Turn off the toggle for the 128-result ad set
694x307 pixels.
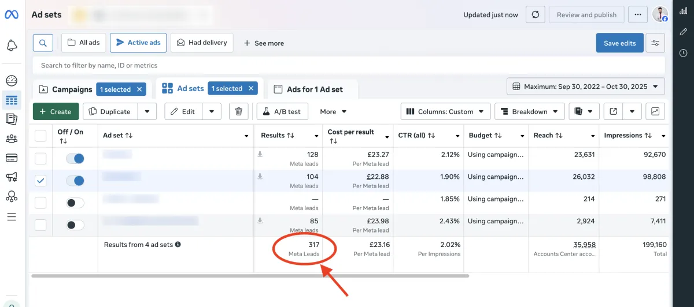click(75, 158)
